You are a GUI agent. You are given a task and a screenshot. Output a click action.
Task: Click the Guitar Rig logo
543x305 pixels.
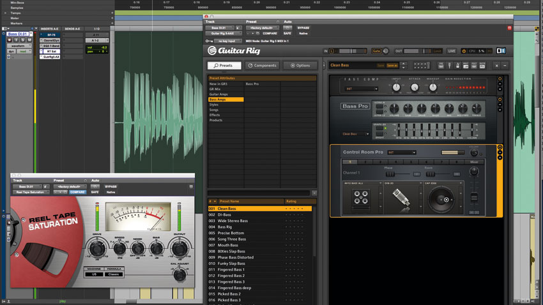[x=234, y=51]
